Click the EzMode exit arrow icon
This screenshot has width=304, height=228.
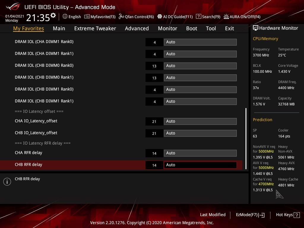(x=262, y=215)
